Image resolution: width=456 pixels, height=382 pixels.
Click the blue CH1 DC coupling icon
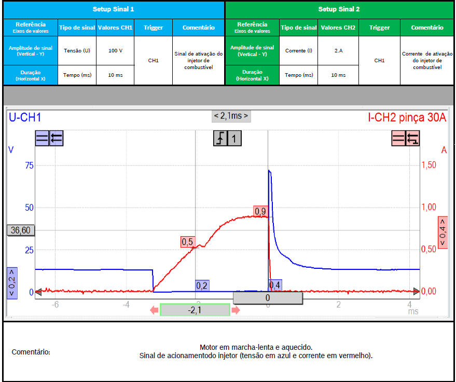42,139
